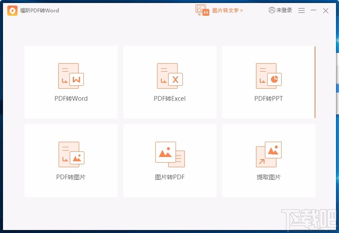Open the 图片转文字 > link

227,11
